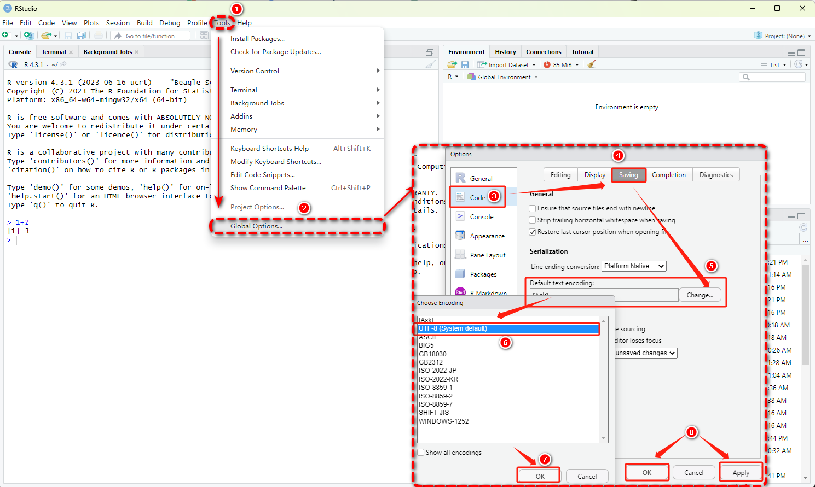This screenshot has height=487, width=815.
Task: Open the Session menu
Action: point(118,23)
